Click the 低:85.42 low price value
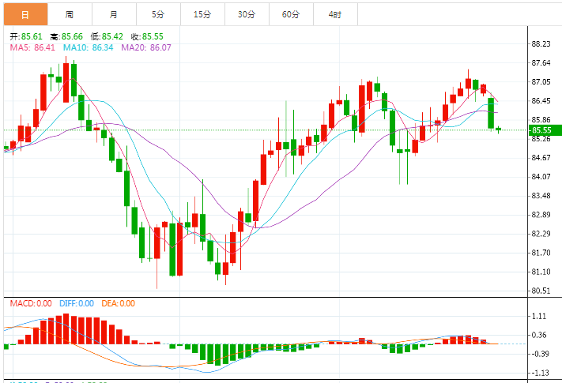Image resolution: width=562 pixels, height=383 pixels. [107, 36]
